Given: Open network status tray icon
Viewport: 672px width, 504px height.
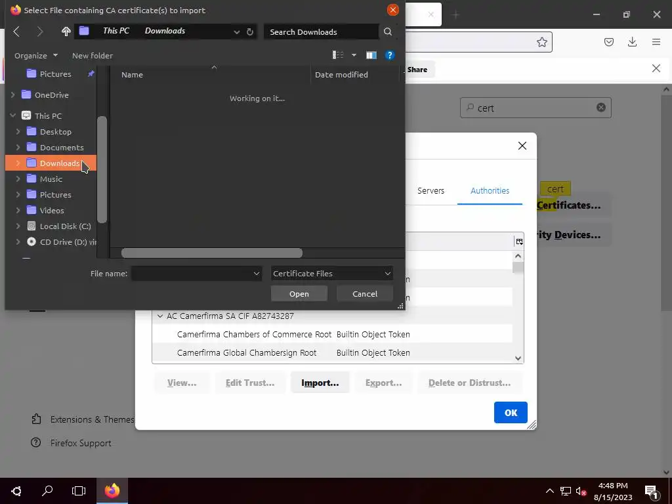Looking at the screenshot, I should coord(565,491).
